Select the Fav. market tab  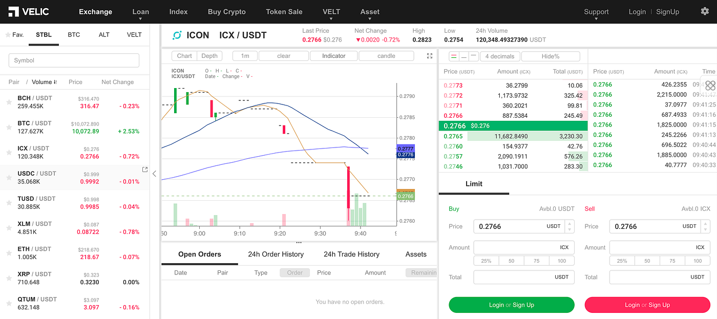point(15,35)
